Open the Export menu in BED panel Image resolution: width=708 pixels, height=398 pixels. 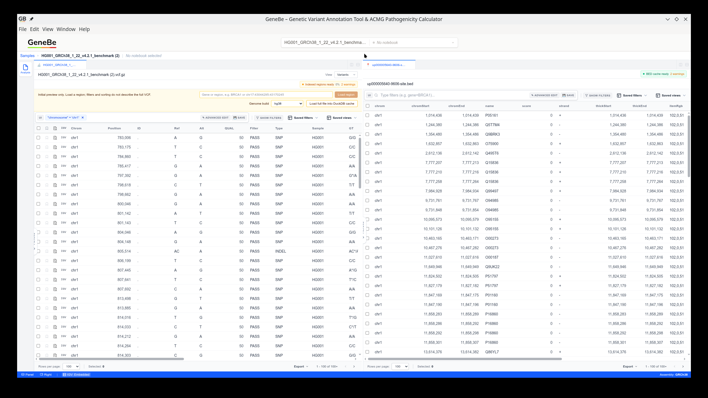click(630, 366)
